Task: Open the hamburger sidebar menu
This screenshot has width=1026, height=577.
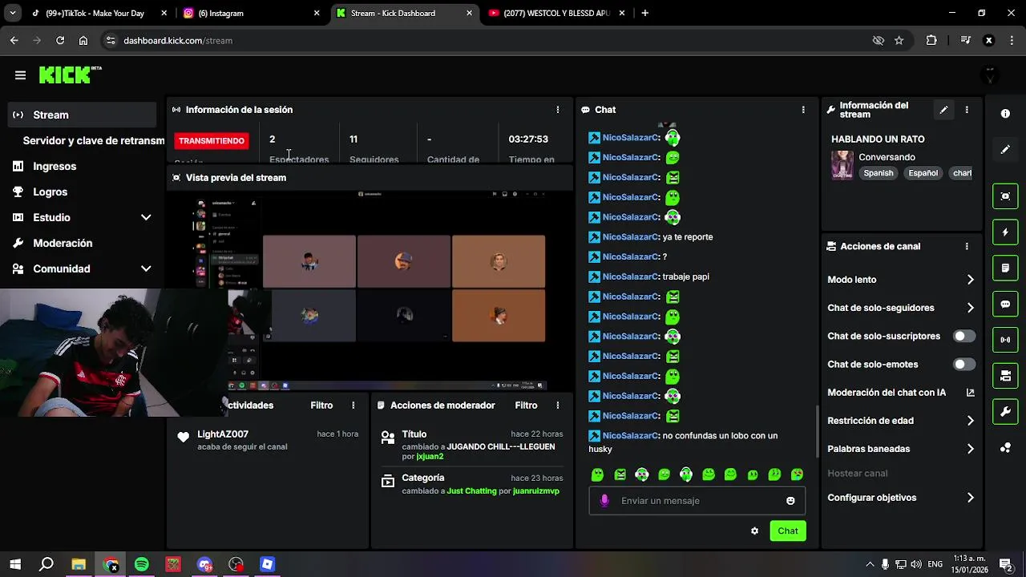Action: coord(20,75)
